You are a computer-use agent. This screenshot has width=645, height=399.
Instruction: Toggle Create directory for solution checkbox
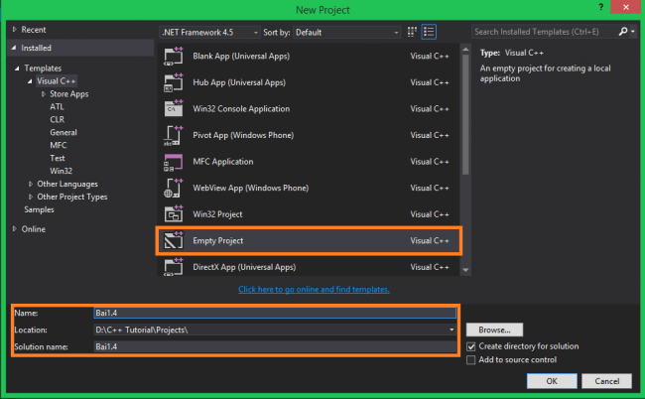click(471, 346)
